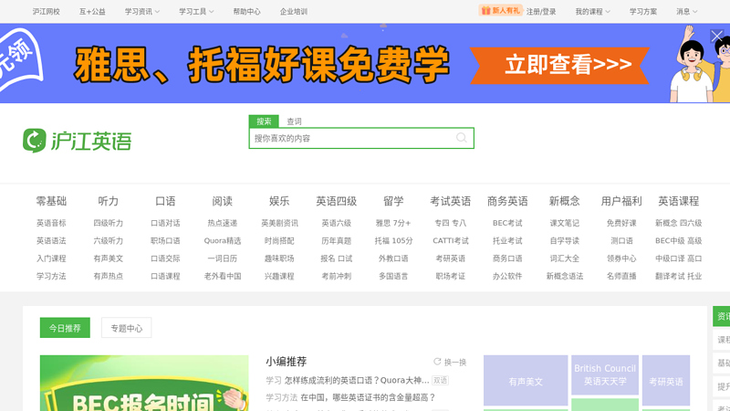Open 企业培训 in the top bar
The width and height of the screenshot is (730, 411).
coord(293,12)
